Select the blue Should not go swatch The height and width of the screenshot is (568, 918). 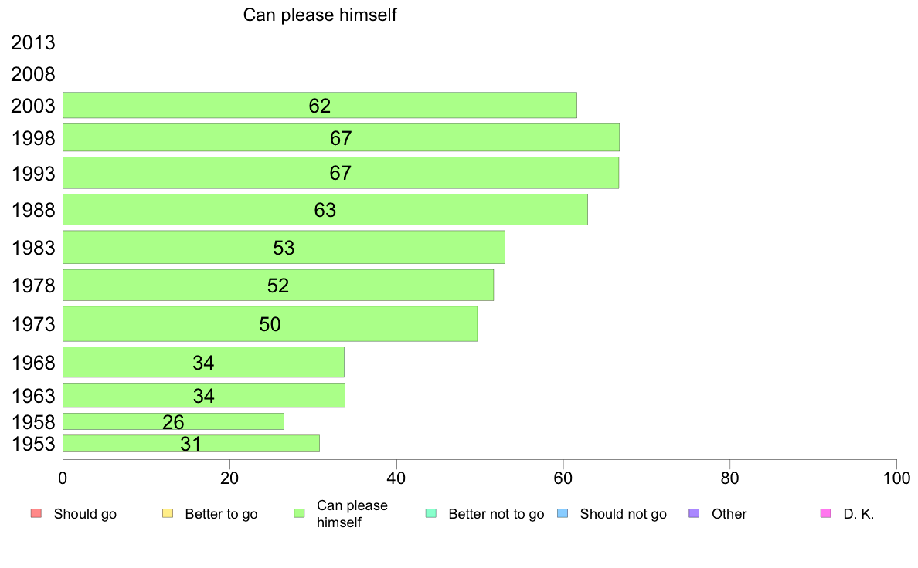(563, 514)
